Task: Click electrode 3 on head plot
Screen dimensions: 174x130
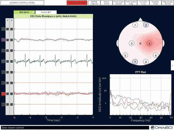Action: (132, 43)
